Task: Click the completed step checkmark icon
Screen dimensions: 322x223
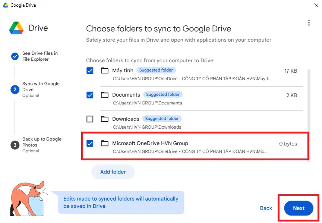Action: pyautogui.click(x=15, y=56)
